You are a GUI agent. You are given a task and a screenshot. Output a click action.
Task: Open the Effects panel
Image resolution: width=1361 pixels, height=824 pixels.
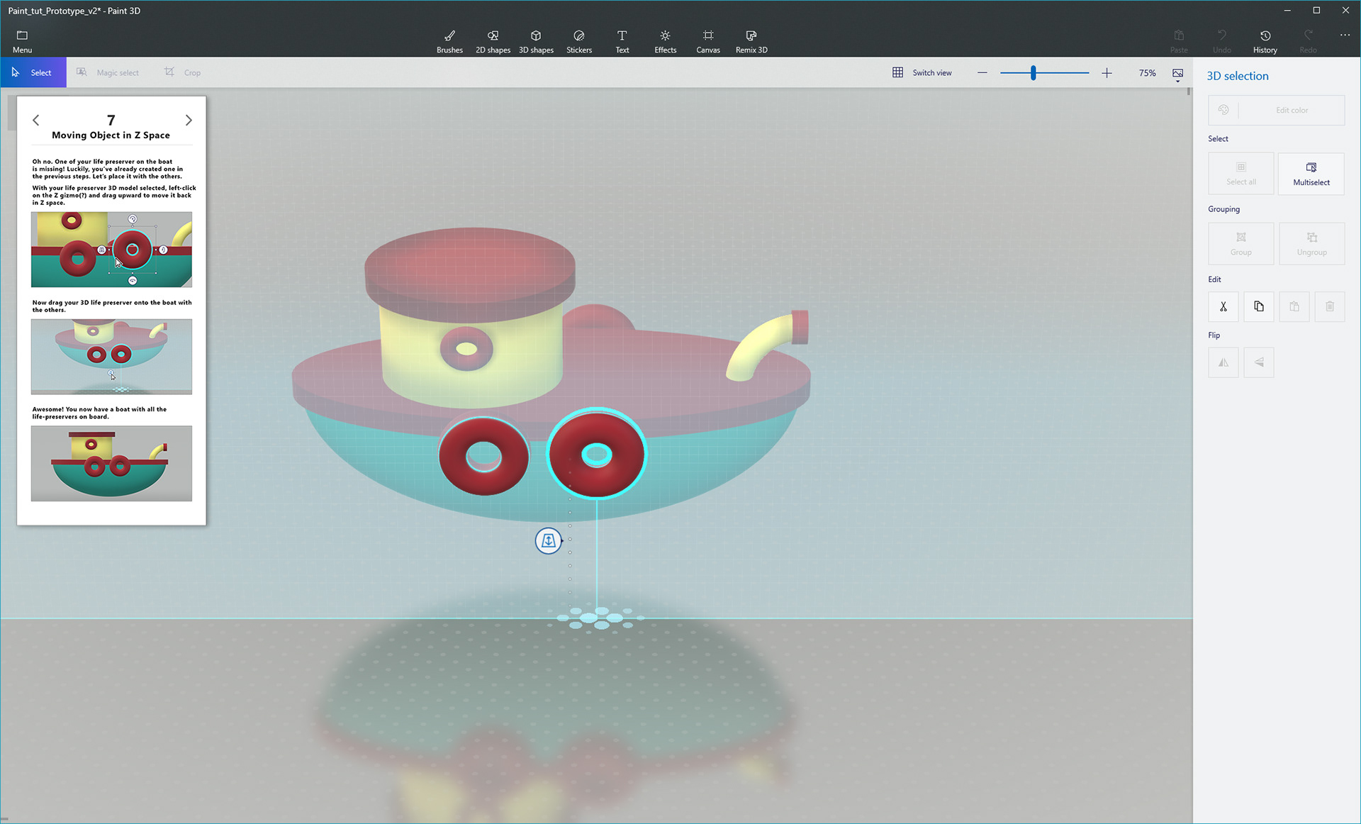pos(665,41)
